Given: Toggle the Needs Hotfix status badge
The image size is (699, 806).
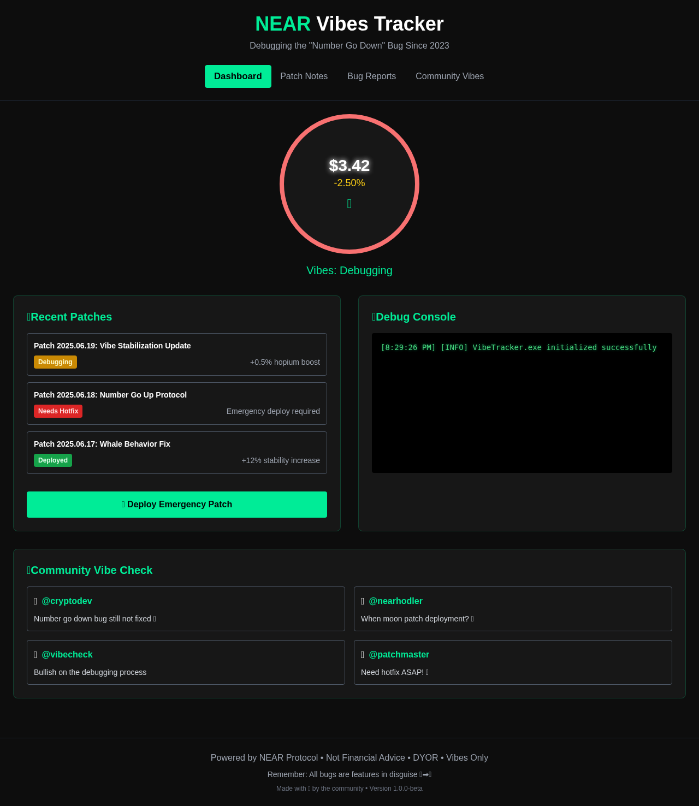Looking at the screenshot, I should (58, 411).
